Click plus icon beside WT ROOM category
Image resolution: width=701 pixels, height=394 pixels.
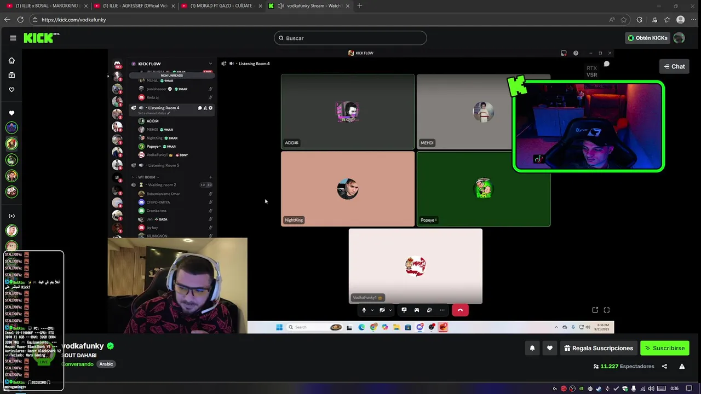tap(210, 177)
